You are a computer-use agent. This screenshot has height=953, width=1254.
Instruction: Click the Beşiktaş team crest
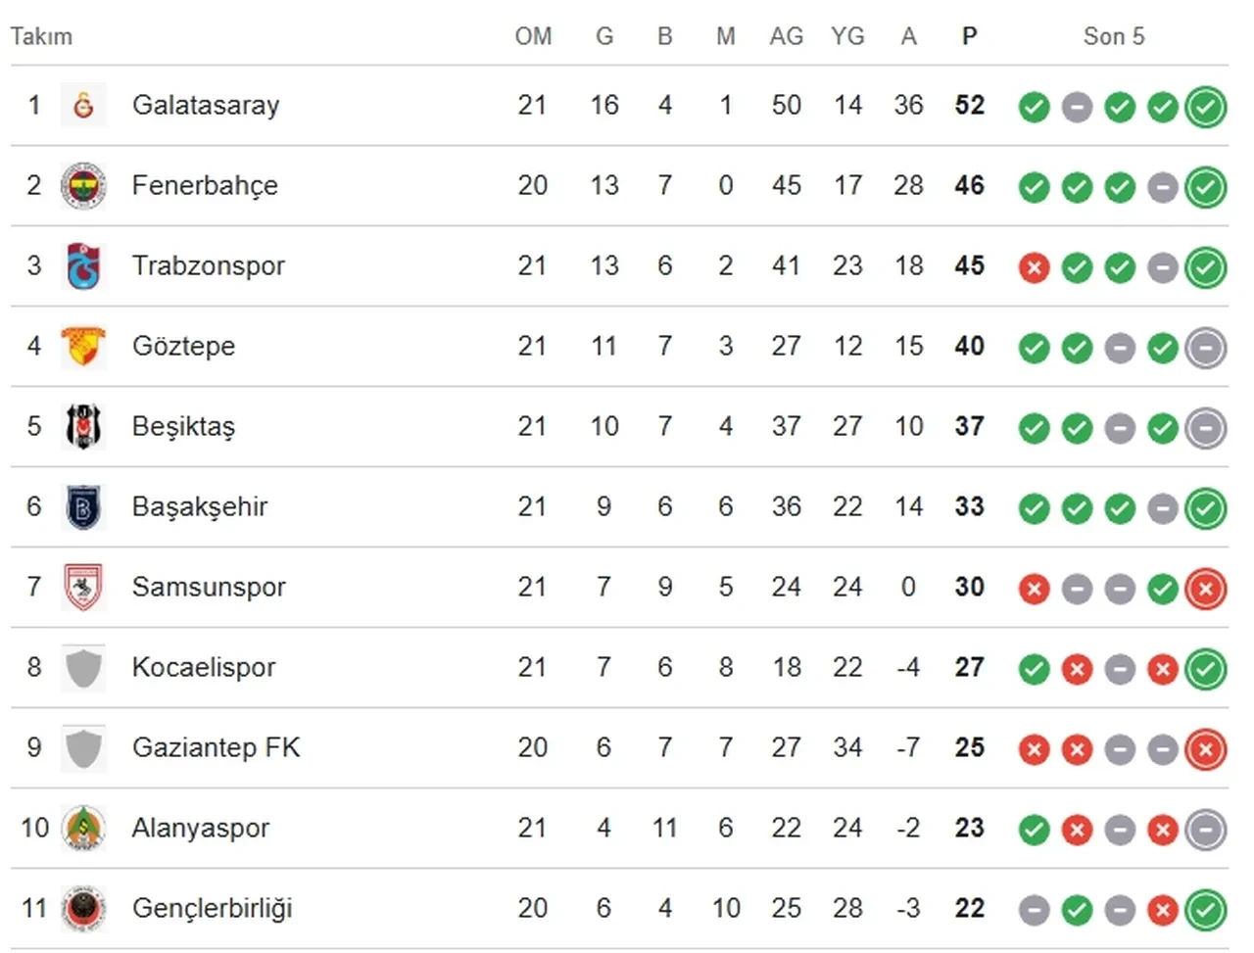[84, 426]
